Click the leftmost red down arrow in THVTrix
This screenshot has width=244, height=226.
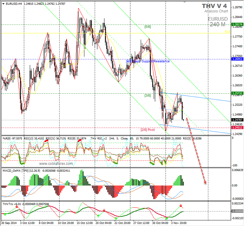pos(17,206)
